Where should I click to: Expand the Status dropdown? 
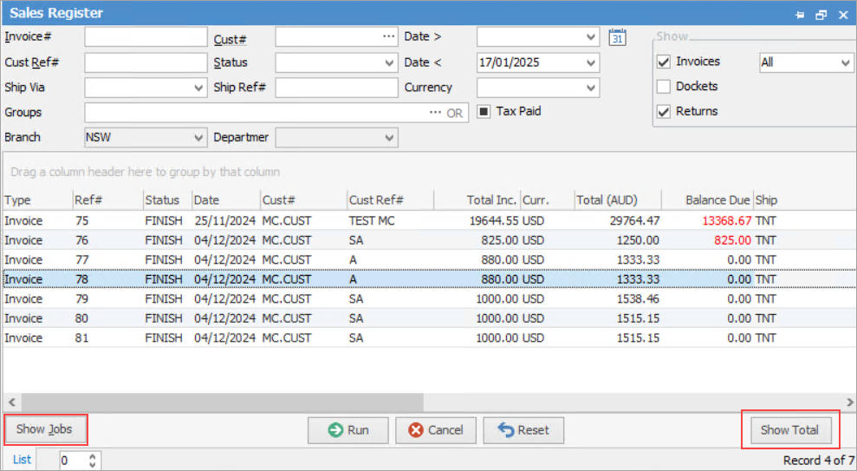(389, 63)
